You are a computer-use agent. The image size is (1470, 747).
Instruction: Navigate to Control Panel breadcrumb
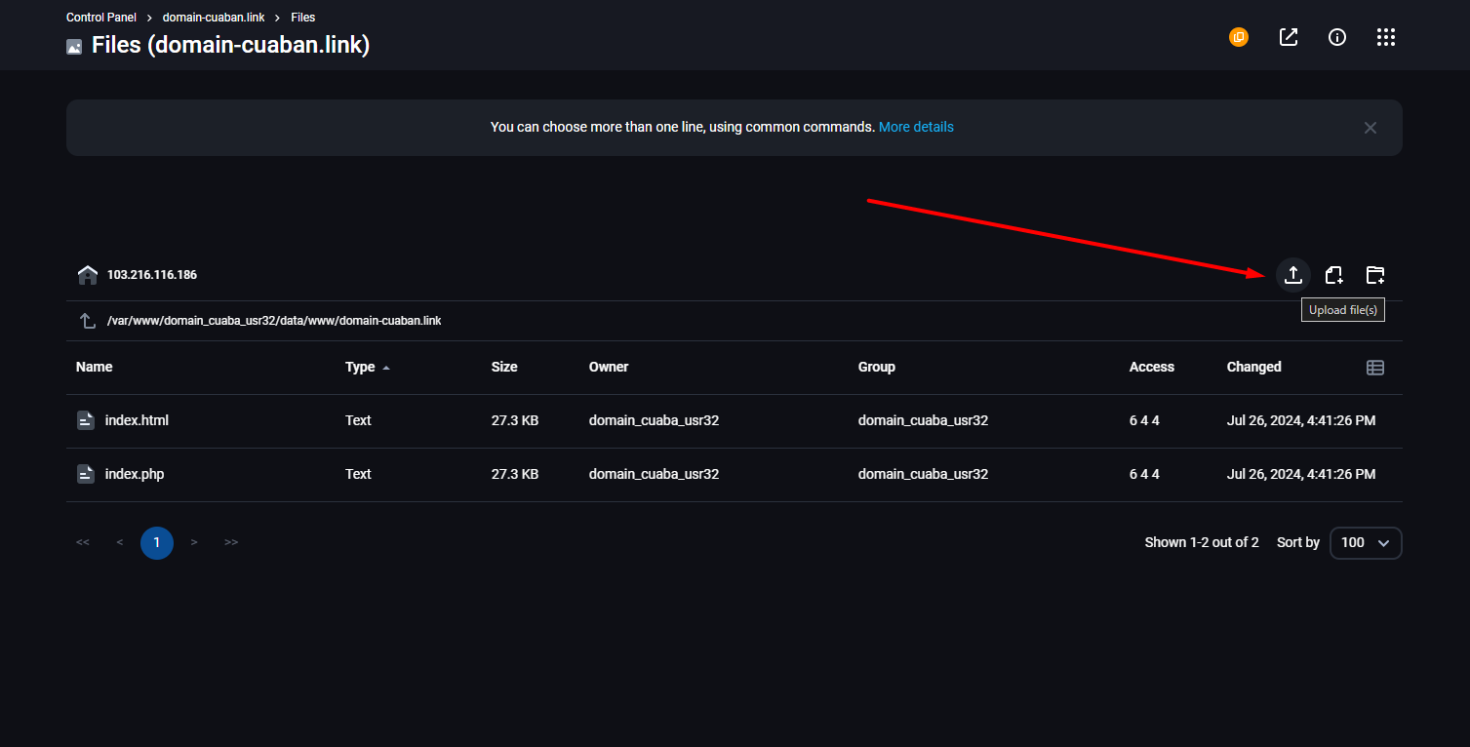click(x=101, y=18)
